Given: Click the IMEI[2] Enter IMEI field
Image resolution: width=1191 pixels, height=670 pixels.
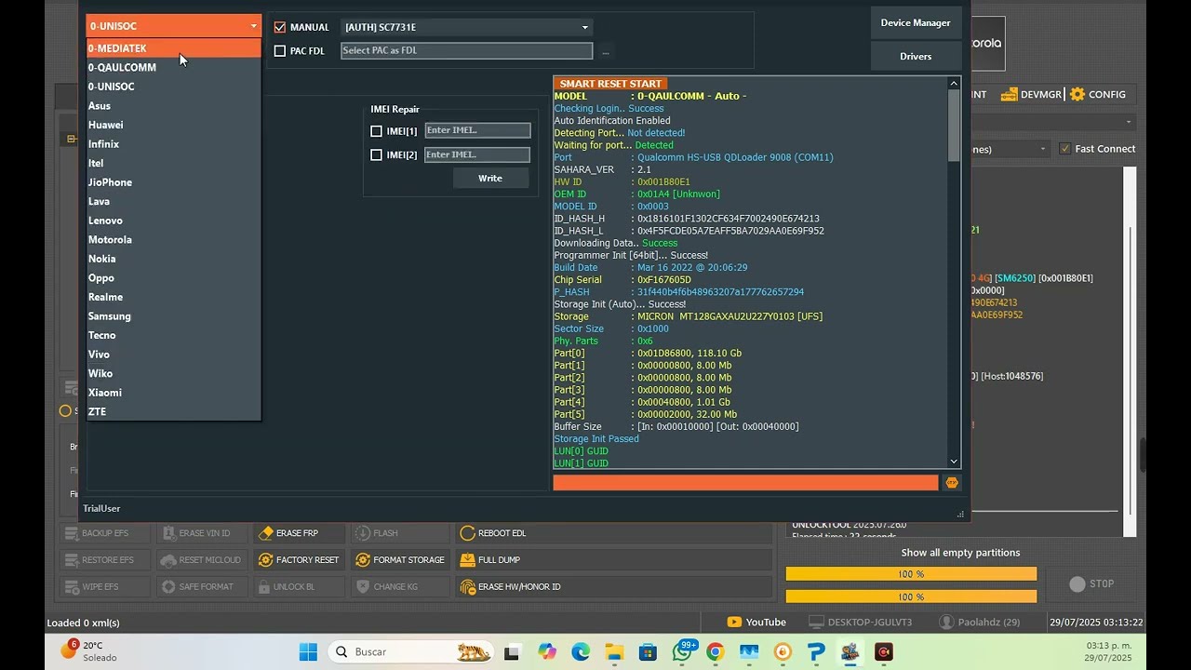Looking at the screenshot, I should [x=478, y=155].
